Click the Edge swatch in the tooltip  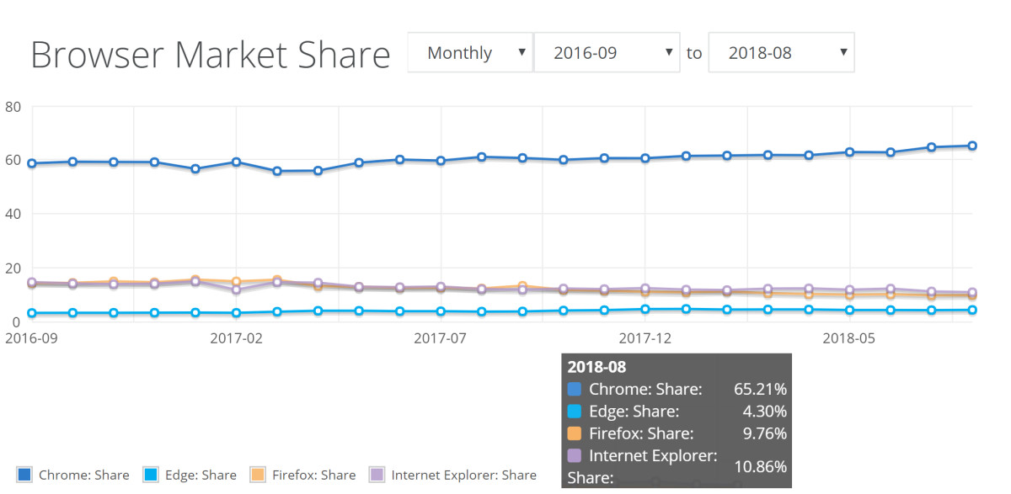[x=574, y=412]
